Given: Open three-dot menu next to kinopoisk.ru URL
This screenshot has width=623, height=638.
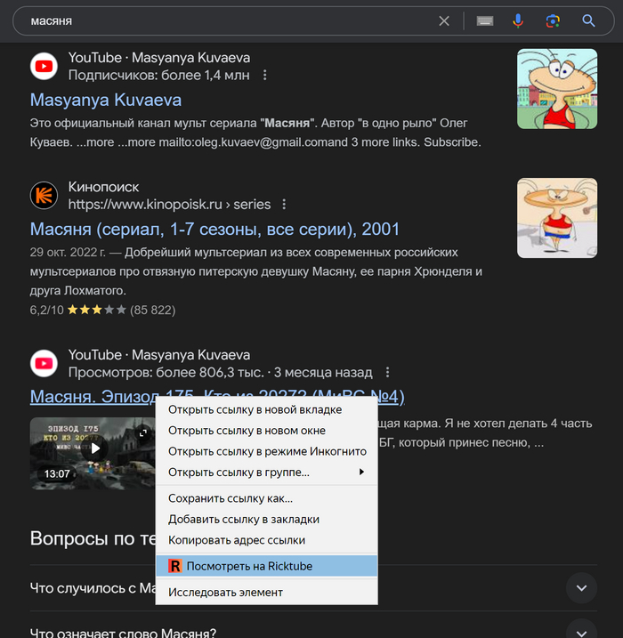Looking at the screenshot, I should pyautogui.click(x=284, y=205).
